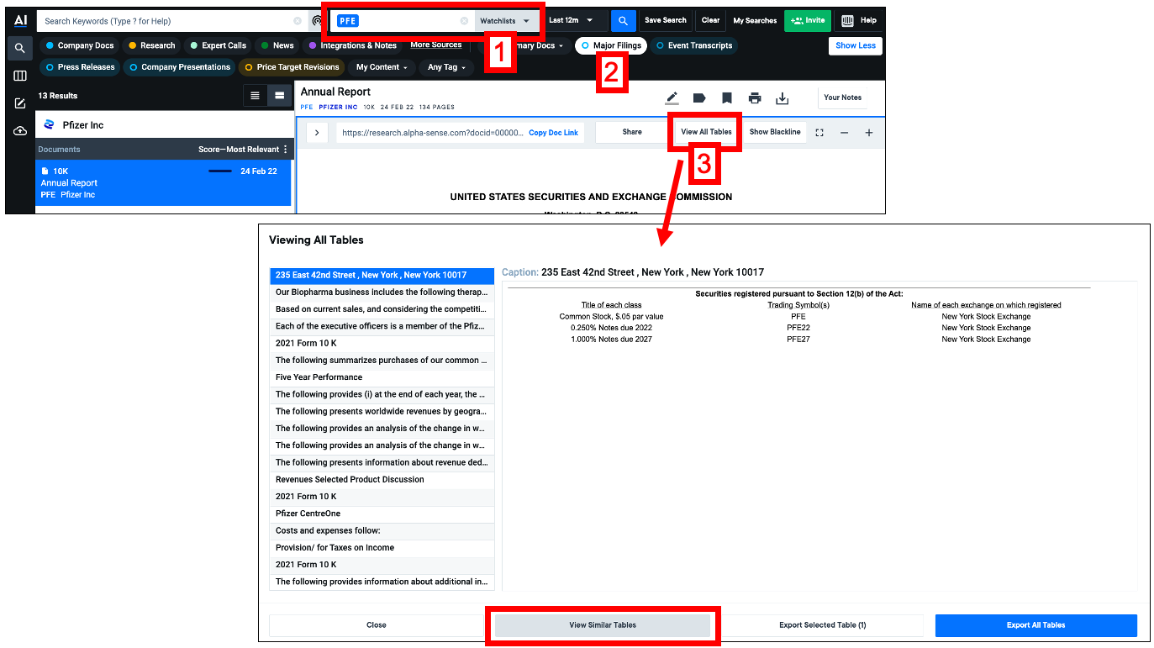
Task: Click Show Blackline
Action: [x=775, y=132]
